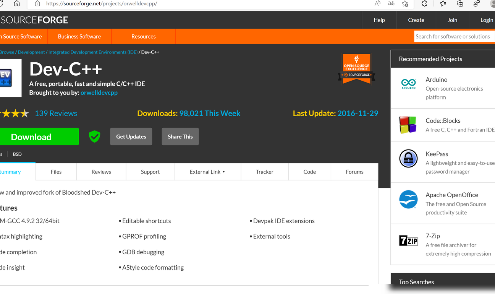495x294 pixels.
Task: Switch to the Files tab
Action: pyautogui.click(x=56, y=172)
